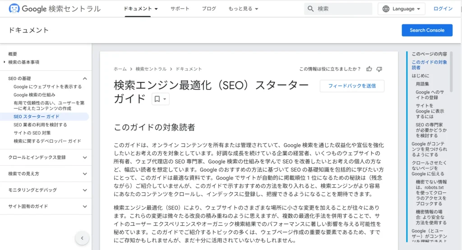This screenshot has width=462, height=250.
Task: Expand the 検索での見え方 section
Action: pyautogui.click(x=85, y=174)
